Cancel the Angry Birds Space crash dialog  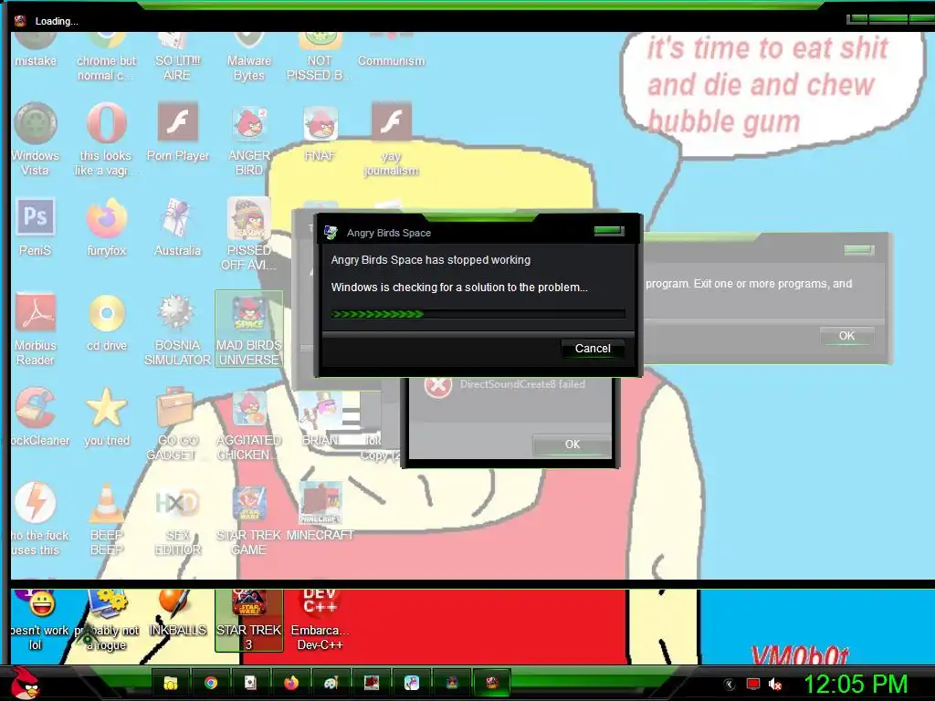coord(592,349)
